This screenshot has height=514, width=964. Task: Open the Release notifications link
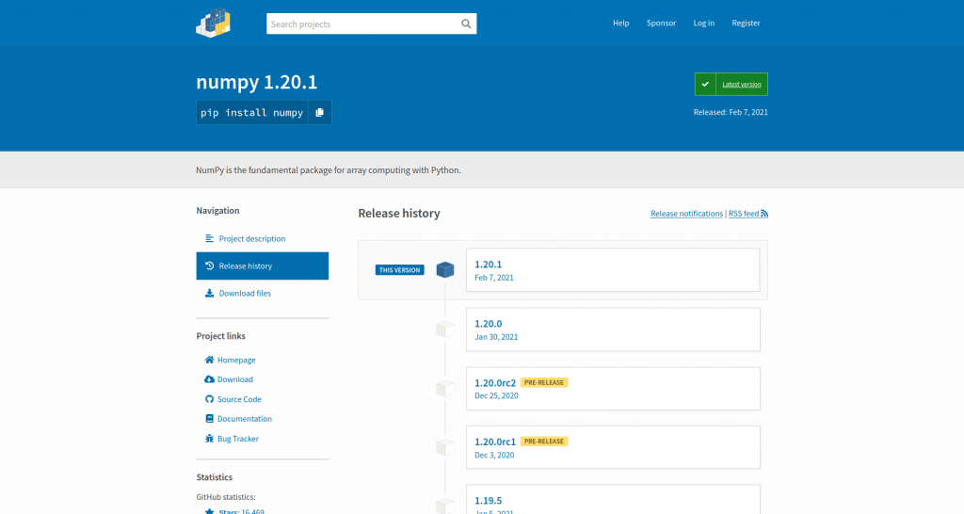pos(686,214)
